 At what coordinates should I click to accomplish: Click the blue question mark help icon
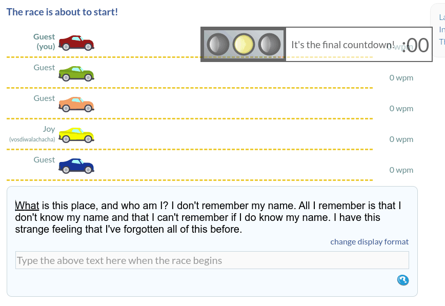(403, 279)
